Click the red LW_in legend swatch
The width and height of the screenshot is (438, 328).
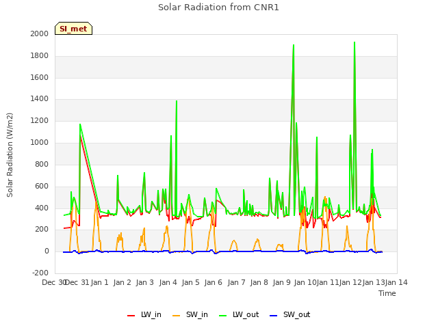131,316
